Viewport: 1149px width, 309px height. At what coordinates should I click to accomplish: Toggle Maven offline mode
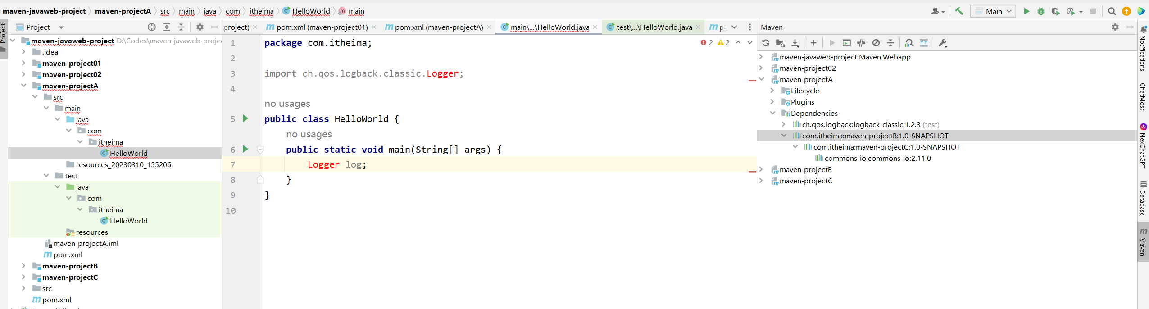click(861, 43)
